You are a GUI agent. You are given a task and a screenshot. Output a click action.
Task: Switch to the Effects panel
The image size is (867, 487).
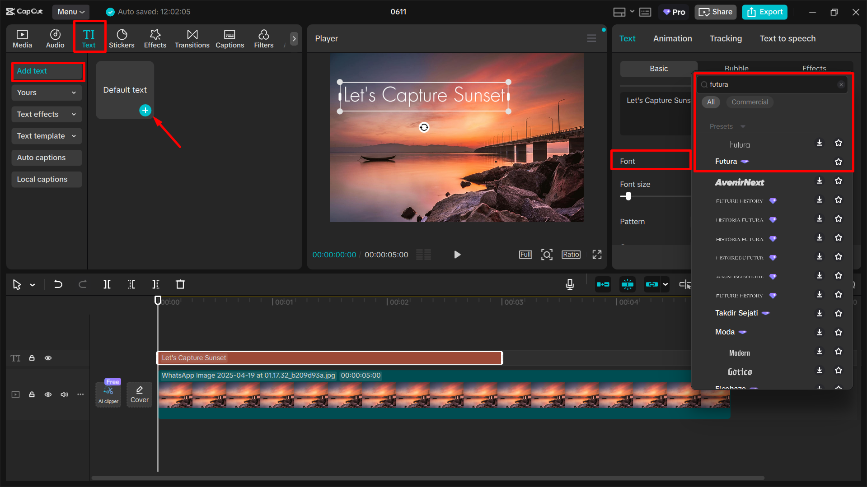[155, 38]
